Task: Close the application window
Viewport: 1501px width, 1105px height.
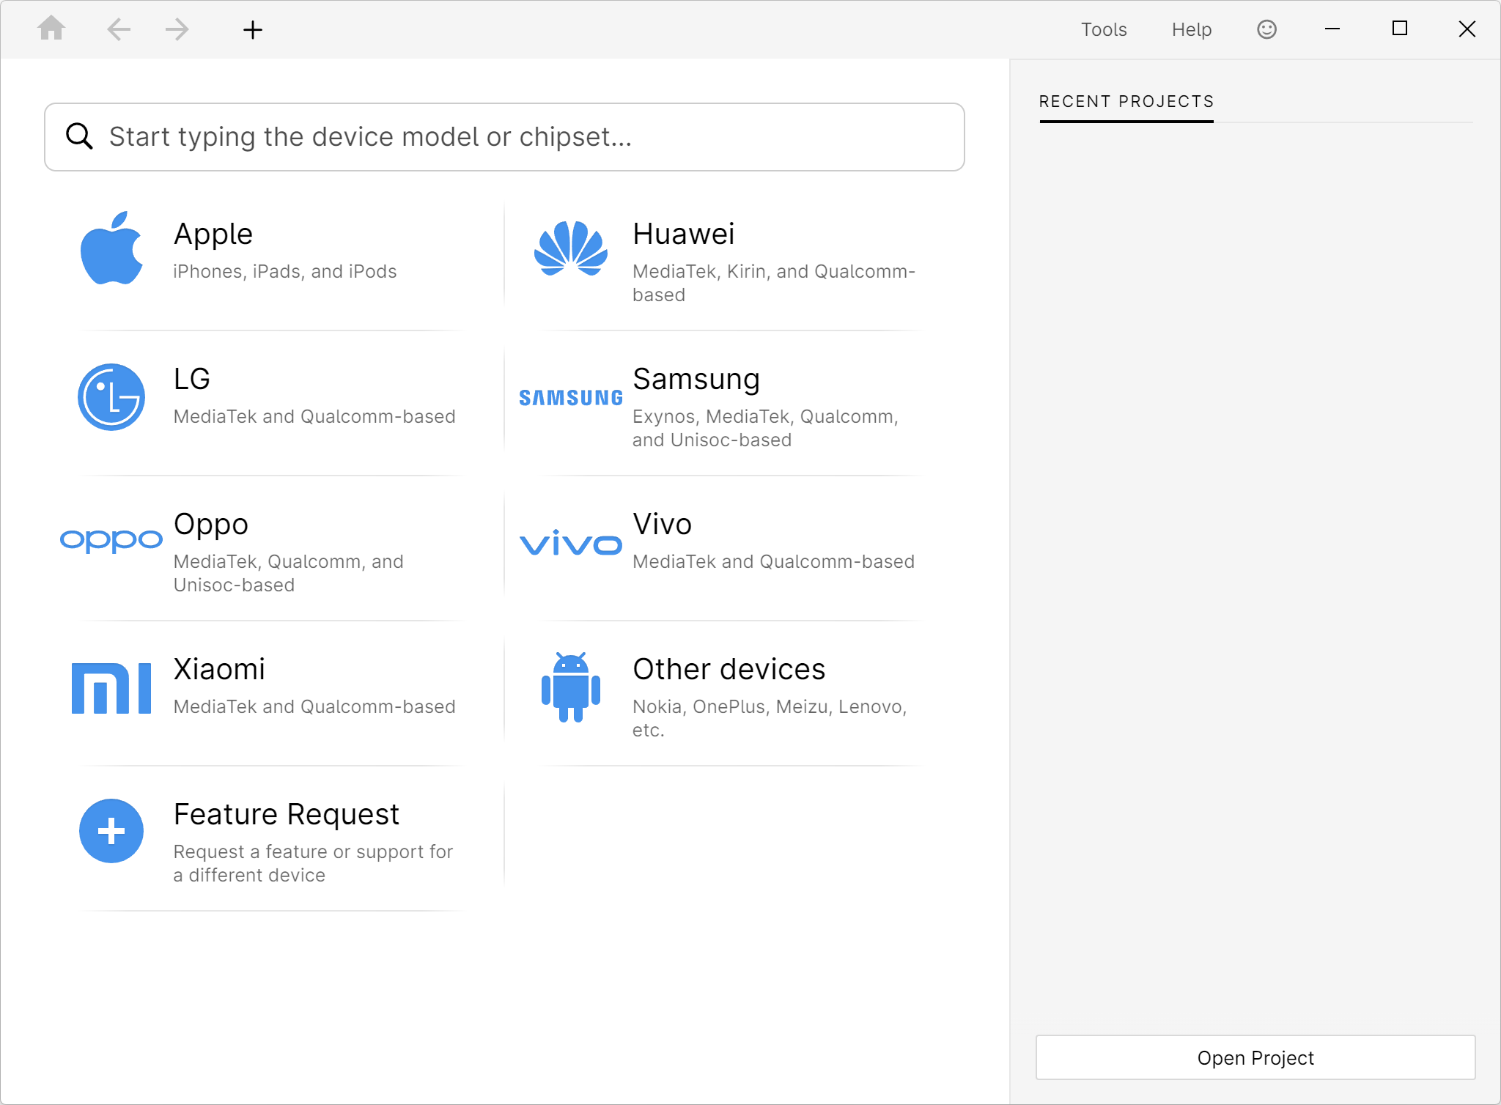Action: (x=1467, y=29)
